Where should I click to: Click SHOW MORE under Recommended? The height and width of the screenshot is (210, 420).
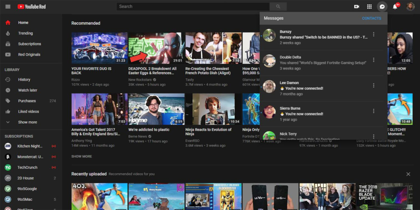click(x=82, y=157)
